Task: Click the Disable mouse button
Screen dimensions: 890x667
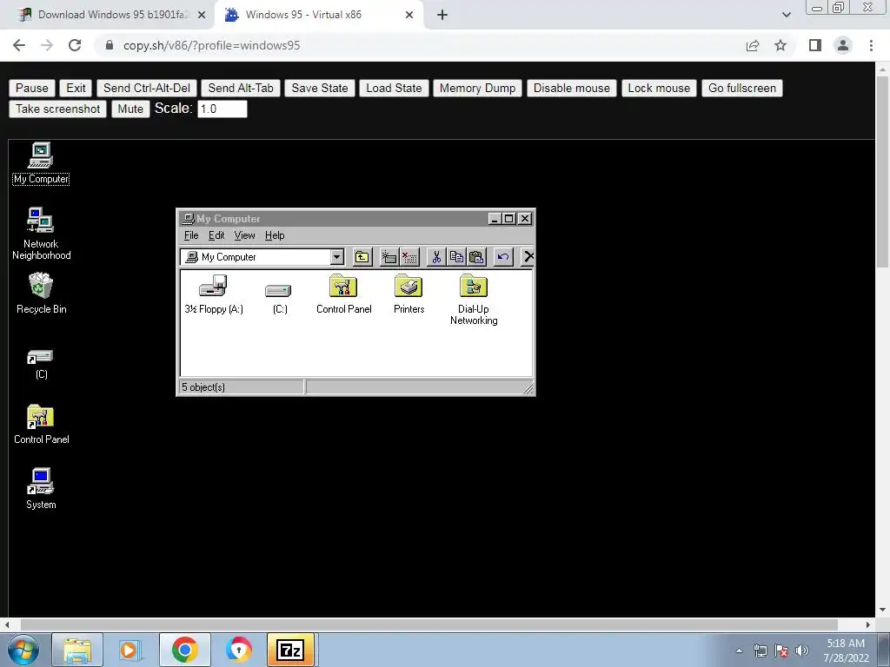Action: pos(572,88)
